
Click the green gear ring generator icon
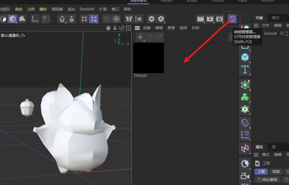[x=245, y=109]
